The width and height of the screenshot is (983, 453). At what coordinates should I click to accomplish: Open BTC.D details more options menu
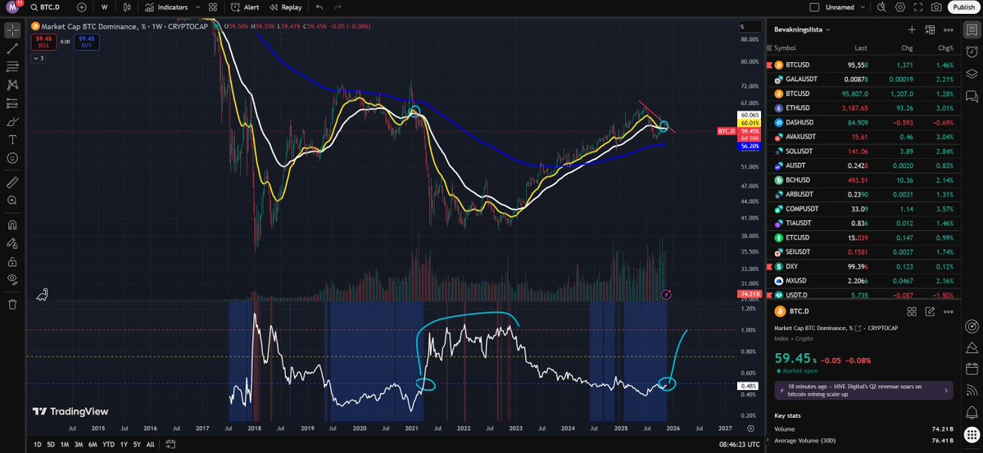click(948, 311)
